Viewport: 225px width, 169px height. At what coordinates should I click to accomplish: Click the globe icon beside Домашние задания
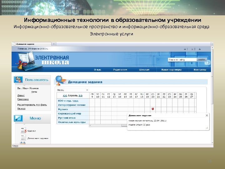pos(60,80)
